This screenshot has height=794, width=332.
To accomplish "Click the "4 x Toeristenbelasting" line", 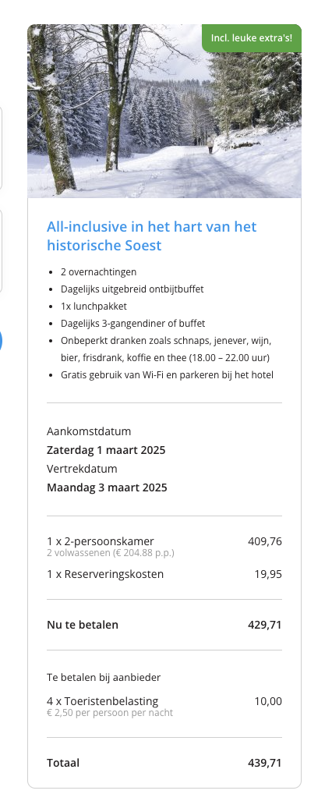I will (x=103, y=701).
